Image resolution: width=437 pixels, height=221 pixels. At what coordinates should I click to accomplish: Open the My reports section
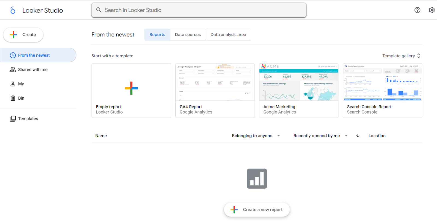pos(38,84)
